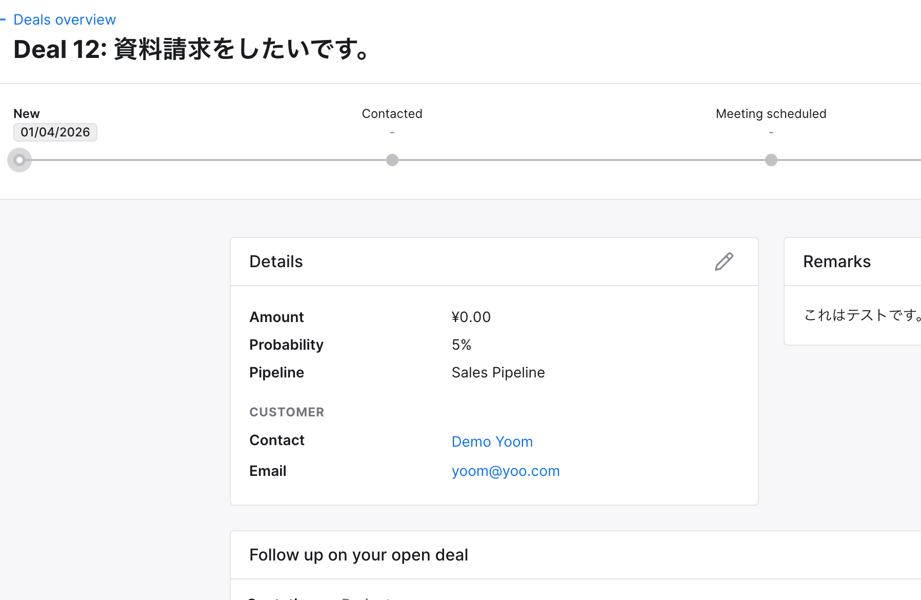Click the Sales Pipeline value
This screenshot has height=600, width=921.
pyautogui.click(x=498, y=372)
